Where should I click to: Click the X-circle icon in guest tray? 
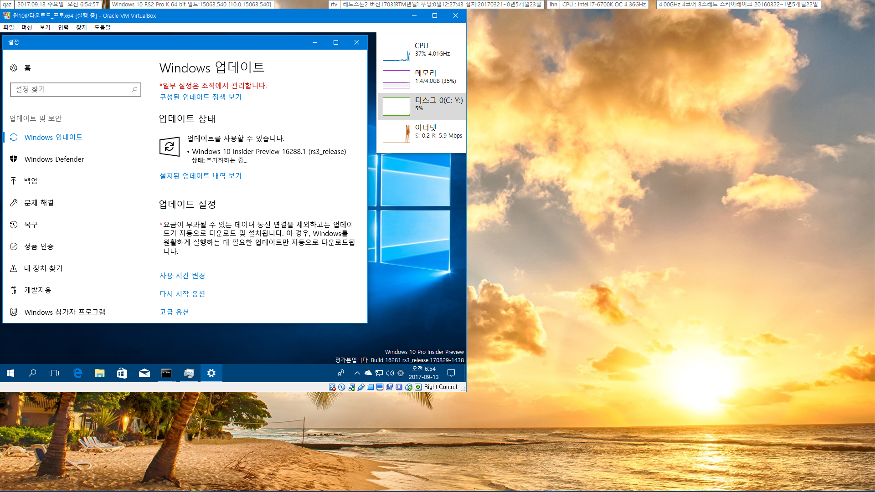click(401, 373)
